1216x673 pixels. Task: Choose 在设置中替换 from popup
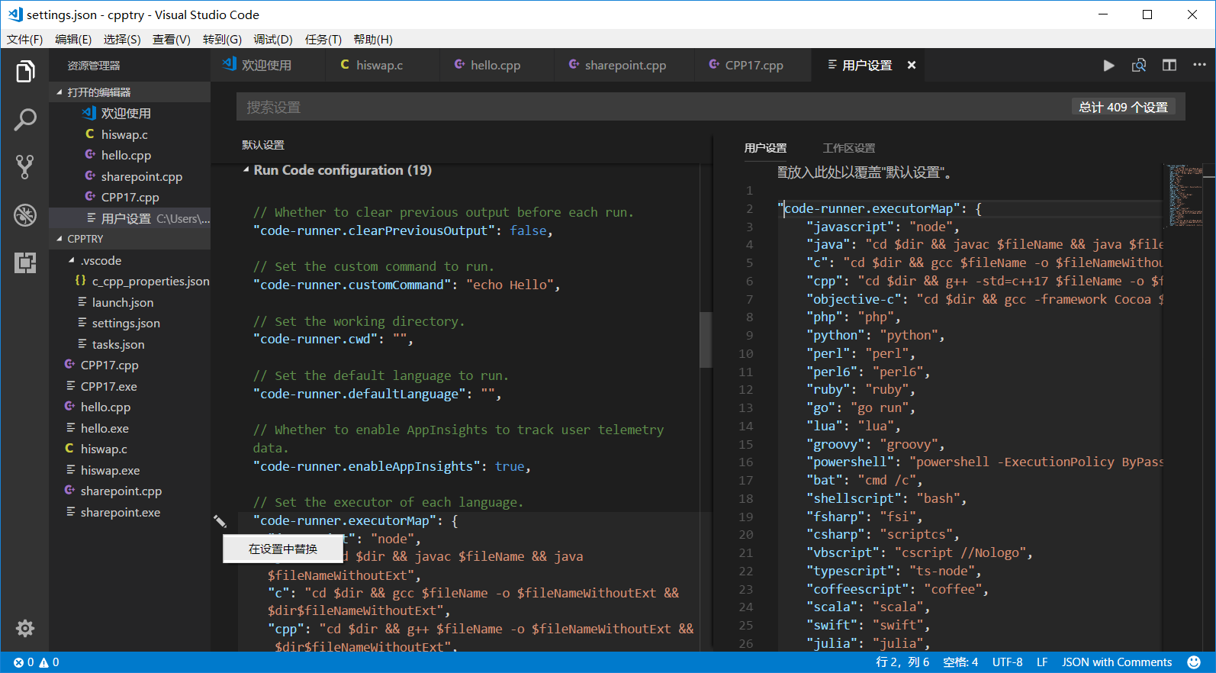282,549
